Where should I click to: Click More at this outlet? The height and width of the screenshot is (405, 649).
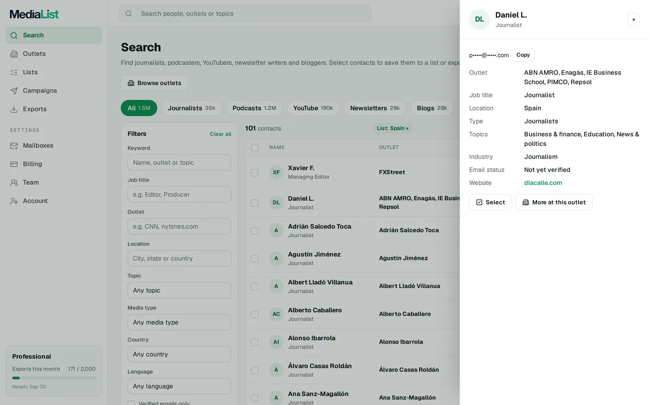coord(554,202)
